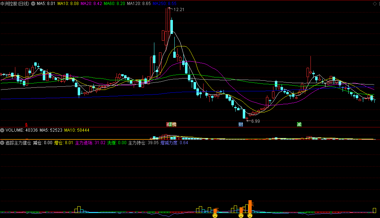Collapse the VOLUME panel chevron

[2, 130]
